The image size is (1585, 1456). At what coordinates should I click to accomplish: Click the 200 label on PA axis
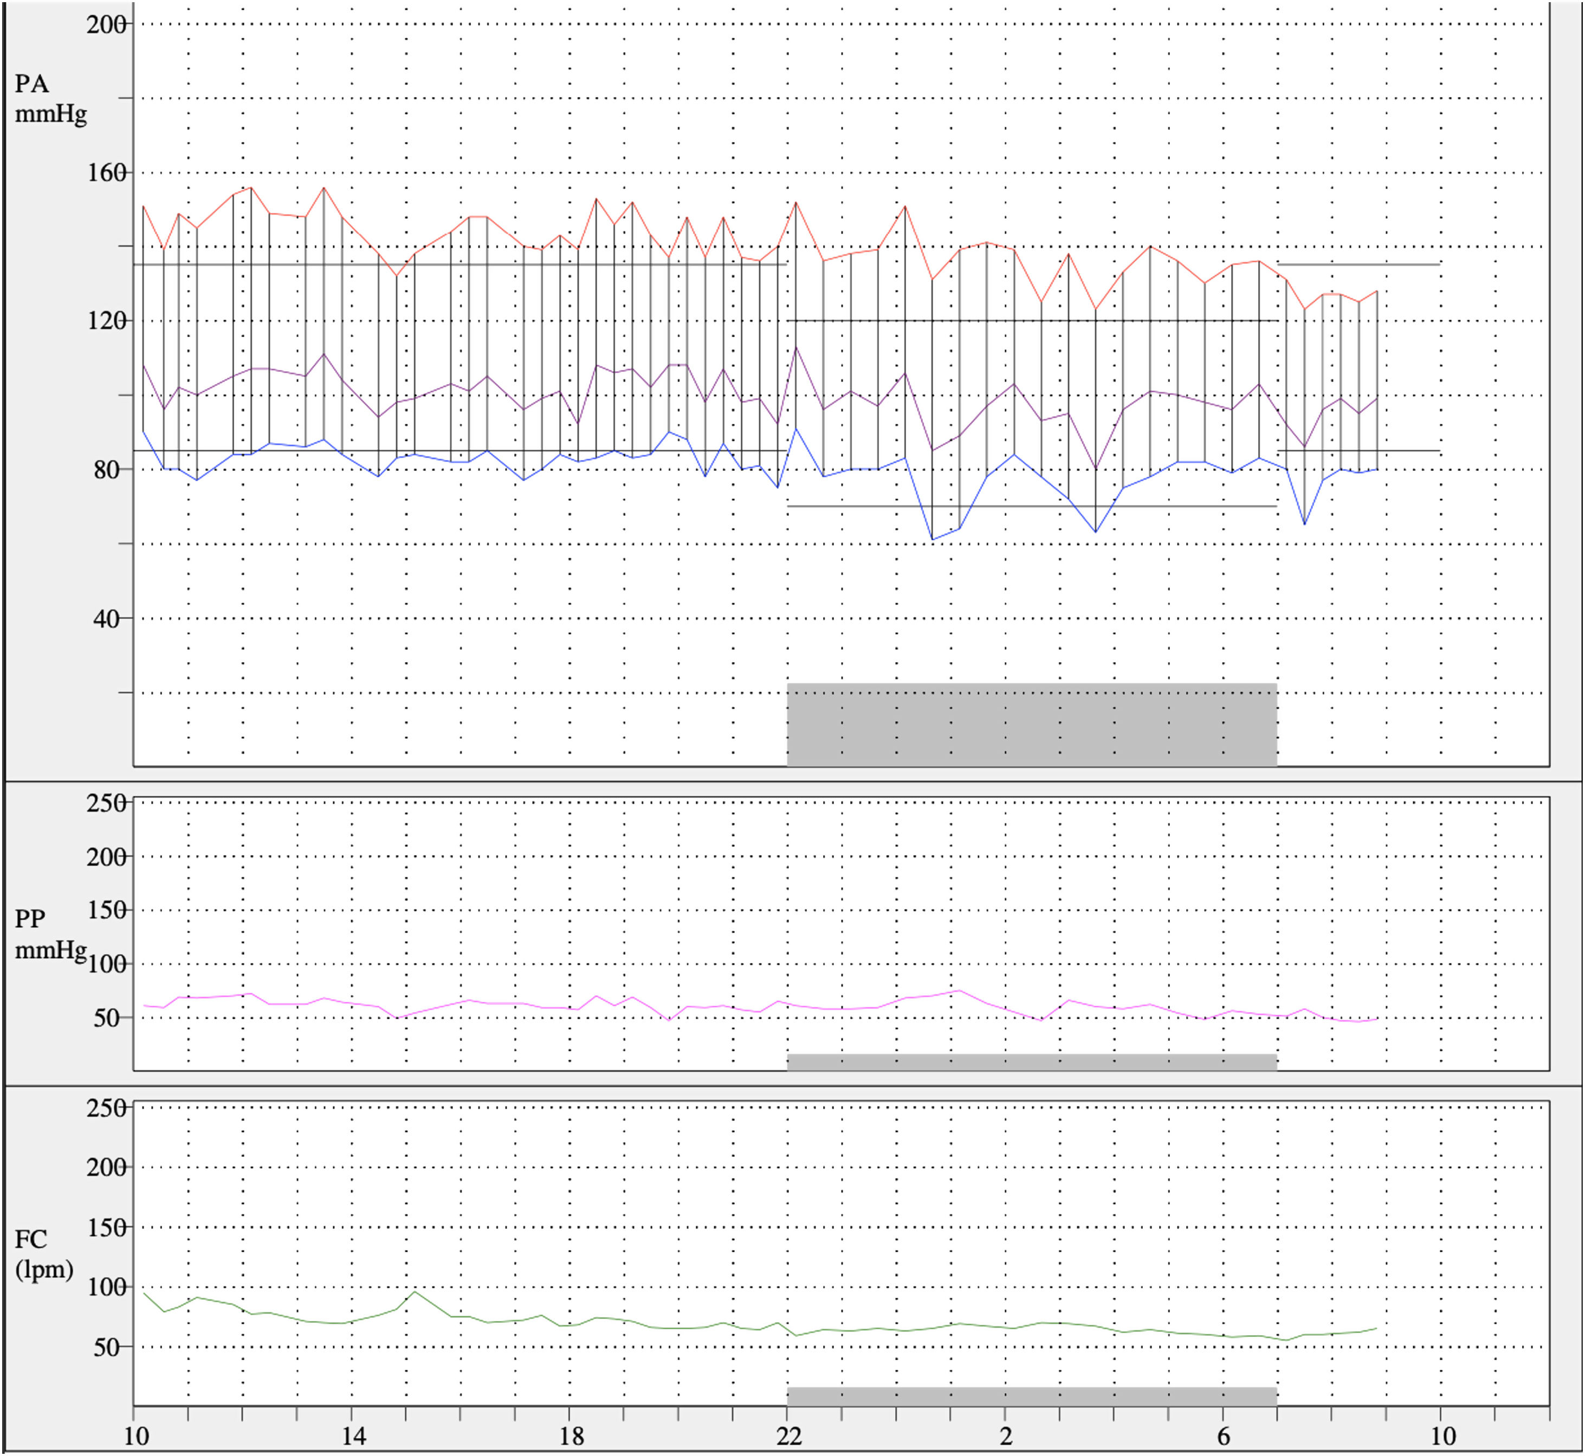coord(106,24)
